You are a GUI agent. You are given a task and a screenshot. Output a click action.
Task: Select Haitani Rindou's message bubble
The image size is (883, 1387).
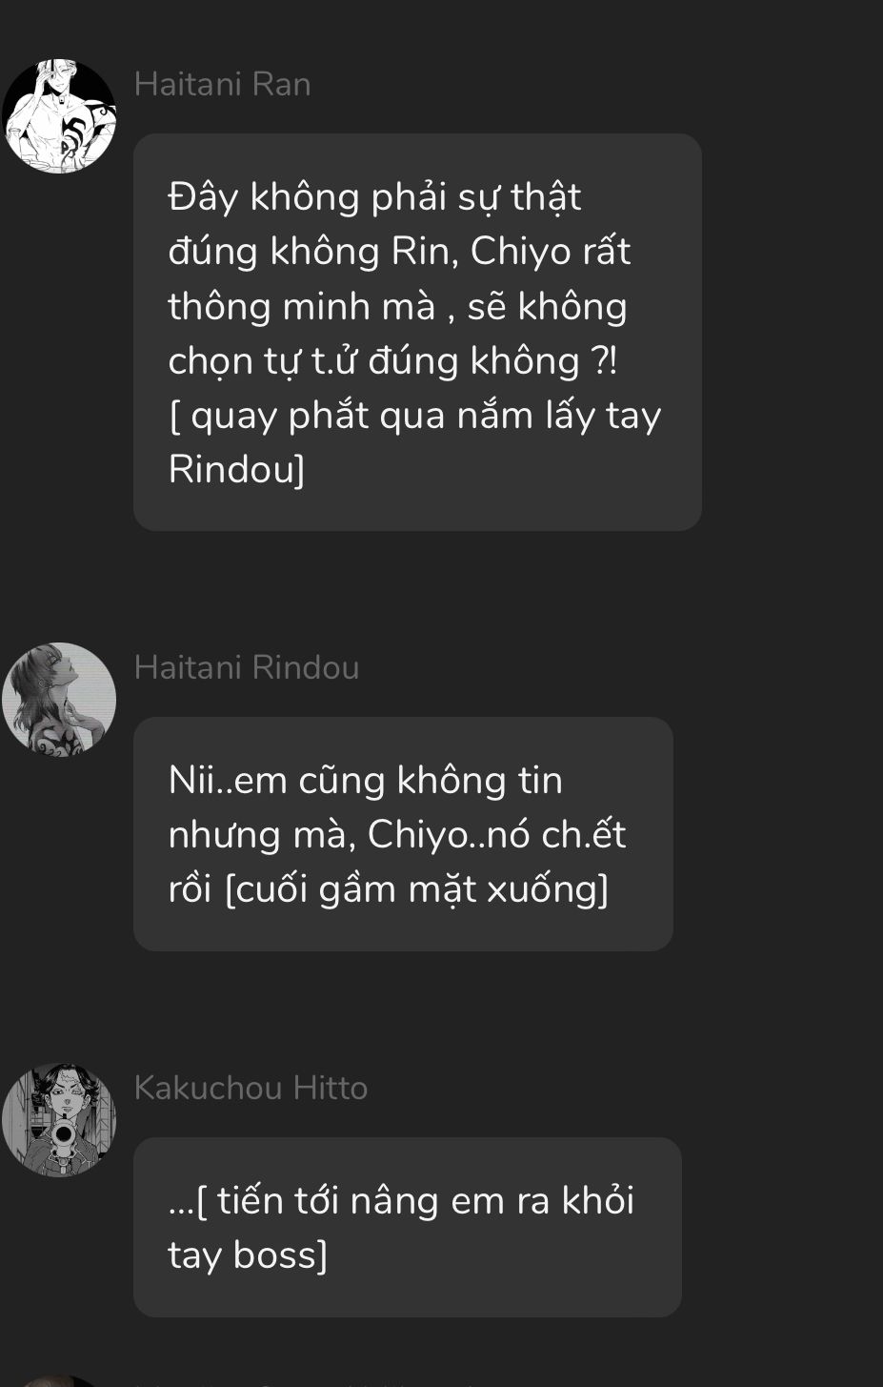pos(403,834)
